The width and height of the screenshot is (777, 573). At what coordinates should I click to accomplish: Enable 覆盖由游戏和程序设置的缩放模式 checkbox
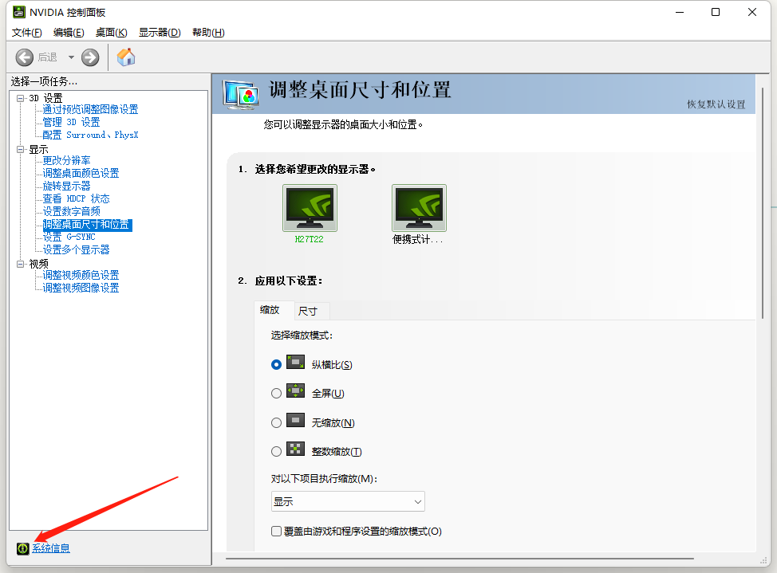tap(277, 532)
